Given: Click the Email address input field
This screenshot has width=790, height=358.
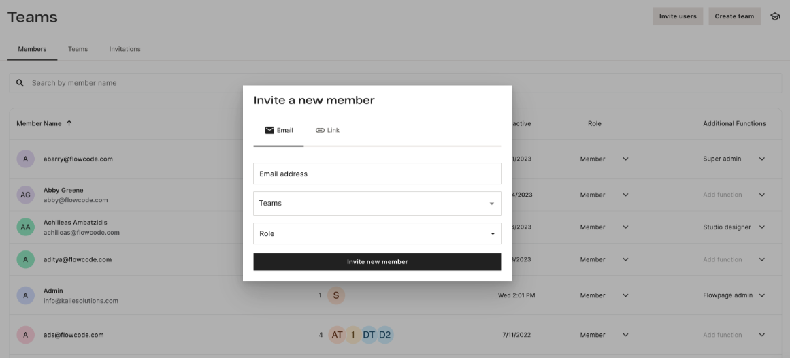Looking at the screenshot, I should coord(377,174).
